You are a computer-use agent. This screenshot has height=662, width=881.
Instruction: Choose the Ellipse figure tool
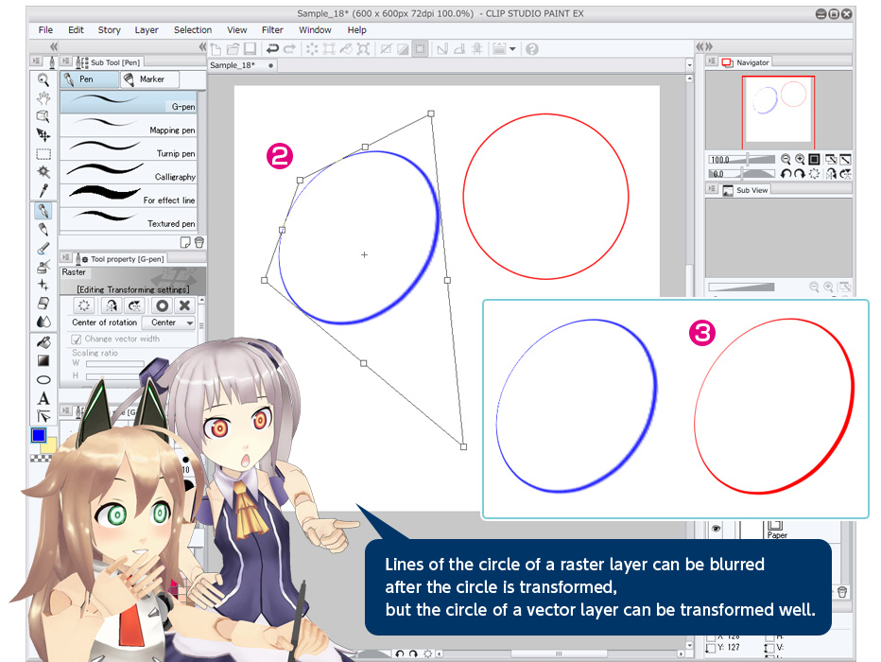click(x=43, y=378)
